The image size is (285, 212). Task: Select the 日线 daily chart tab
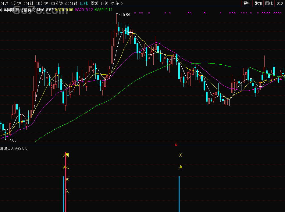84,4
